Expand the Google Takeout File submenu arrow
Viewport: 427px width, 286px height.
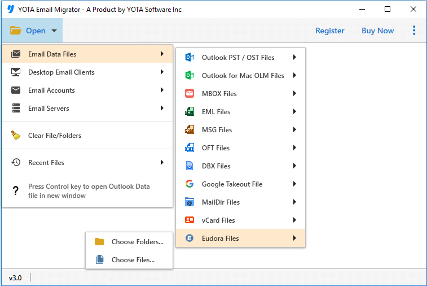tap(294, 184)
